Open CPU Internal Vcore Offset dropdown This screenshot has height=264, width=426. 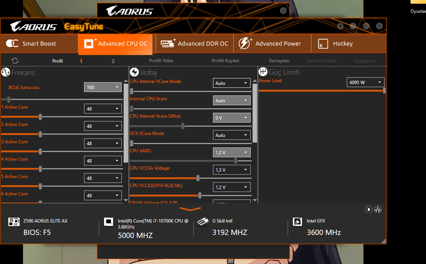click(x=231, y=118)
